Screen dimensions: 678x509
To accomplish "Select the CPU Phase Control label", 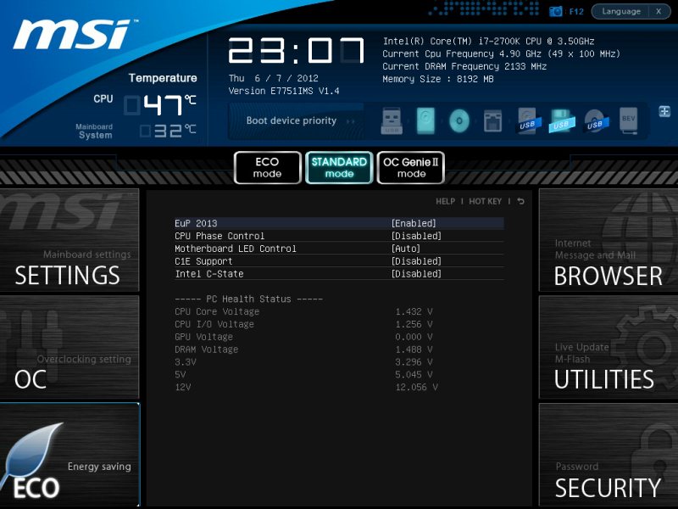I will (220, 236).
